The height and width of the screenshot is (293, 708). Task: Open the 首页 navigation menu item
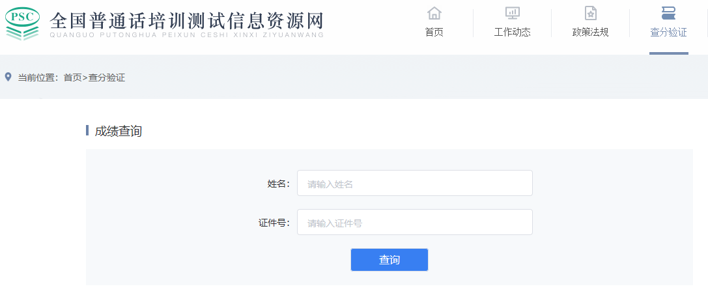pos(434,32)
